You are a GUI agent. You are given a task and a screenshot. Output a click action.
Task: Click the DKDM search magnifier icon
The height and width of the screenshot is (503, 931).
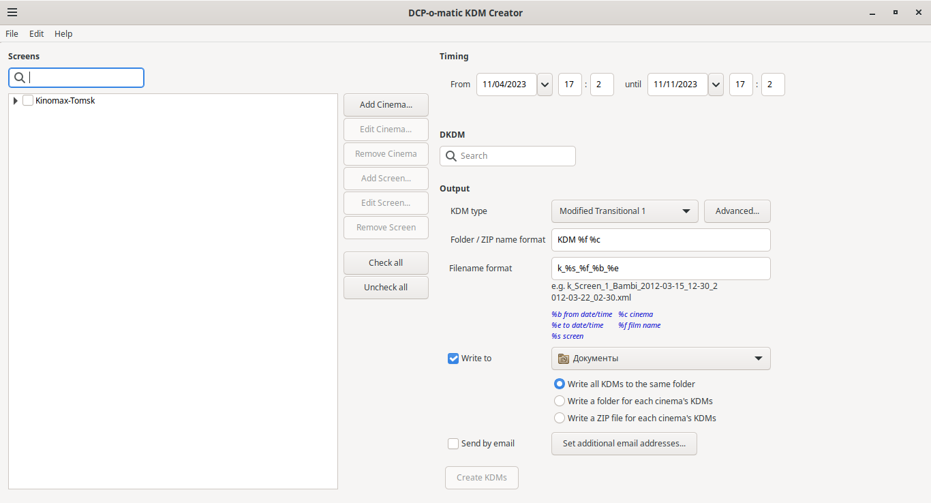451,156
